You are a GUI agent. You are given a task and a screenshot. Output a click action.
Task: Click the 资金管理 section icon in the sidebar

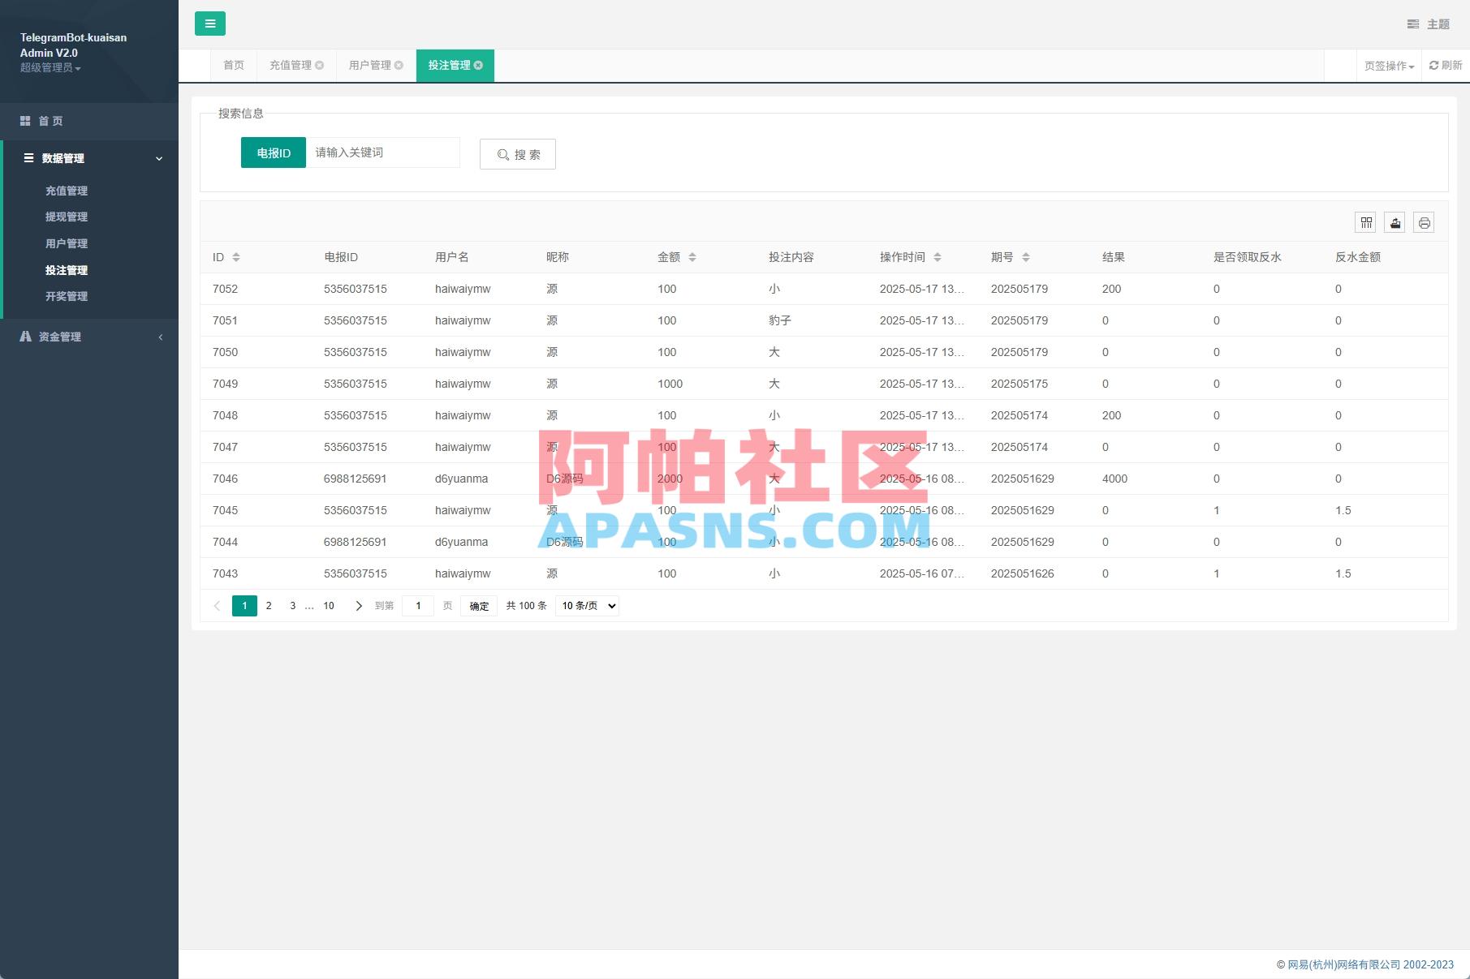[x=24, y=336]
